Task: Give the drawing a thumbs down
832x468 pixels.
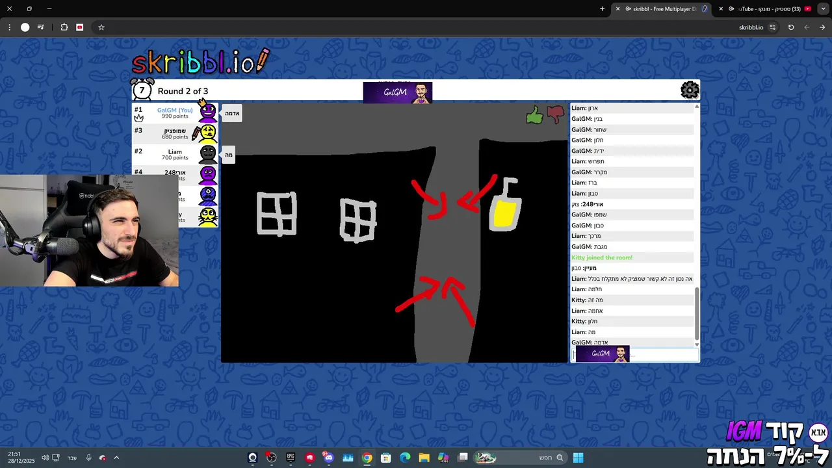Action: (x=555, y=114)
